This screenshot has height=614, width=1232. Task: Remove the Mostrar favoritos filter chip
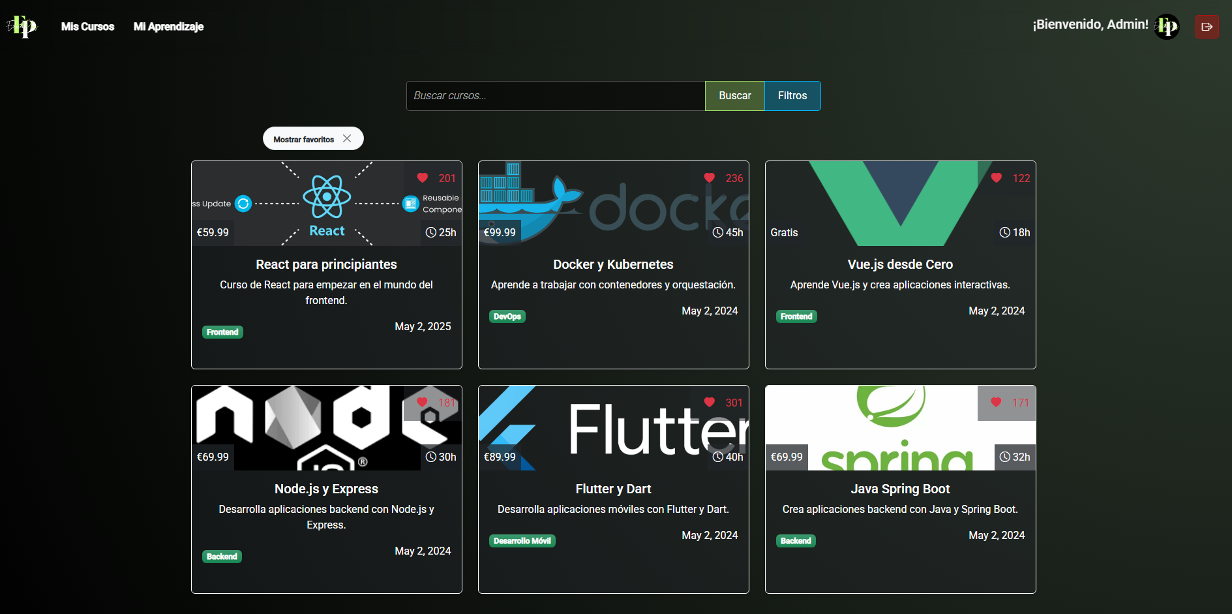point(347,138)
